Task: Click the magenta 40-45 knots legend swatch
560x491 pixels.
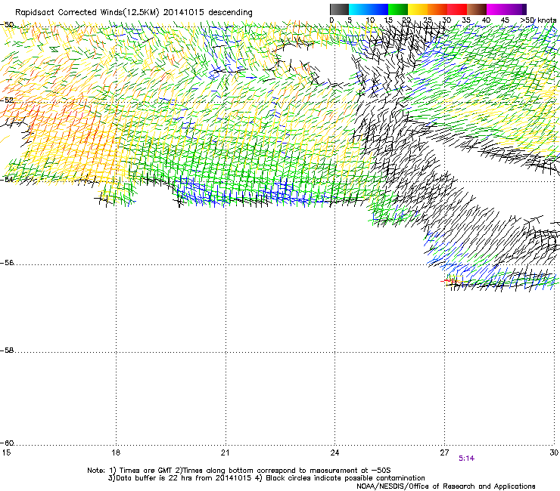Action: pyautogui.click(x=496, y=9)
